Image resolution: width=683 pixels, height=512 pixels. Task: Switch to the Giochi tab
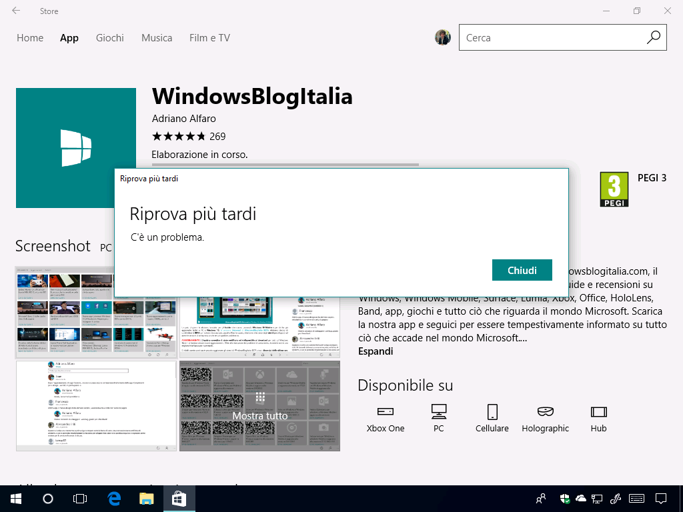[x=110, y=38]
